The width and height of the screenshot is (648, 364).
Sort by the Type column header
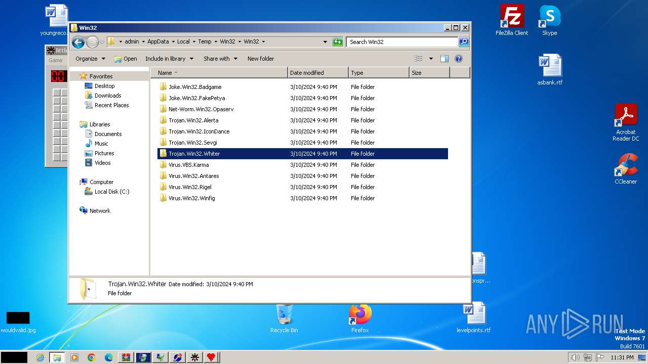(x=379, y=73)
